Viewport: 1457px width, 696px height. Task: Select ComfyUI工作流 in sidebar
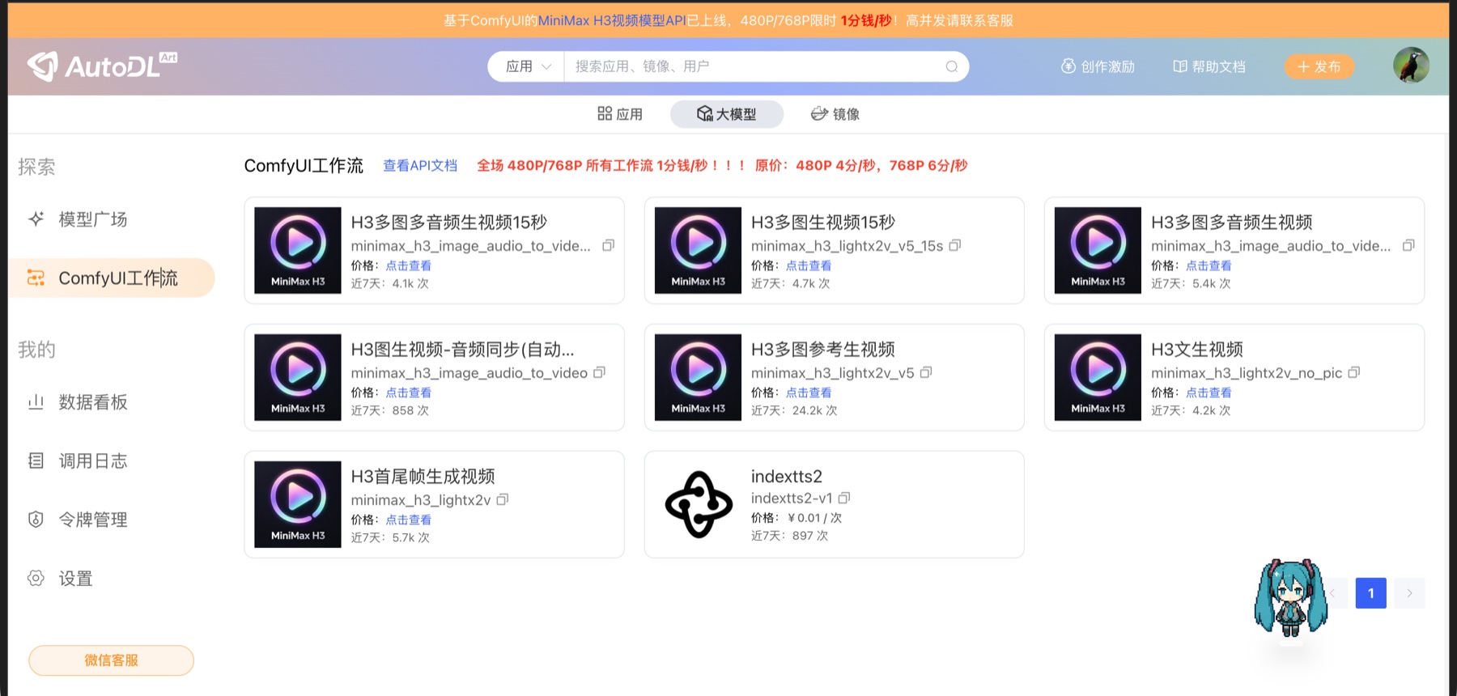112,278
